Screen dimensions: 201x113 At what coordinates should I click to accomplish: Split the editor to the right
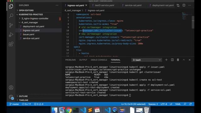pos(184,5)
